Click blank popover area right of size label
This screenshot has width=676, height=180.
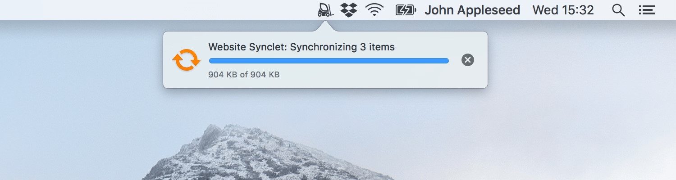coord(370,76)
